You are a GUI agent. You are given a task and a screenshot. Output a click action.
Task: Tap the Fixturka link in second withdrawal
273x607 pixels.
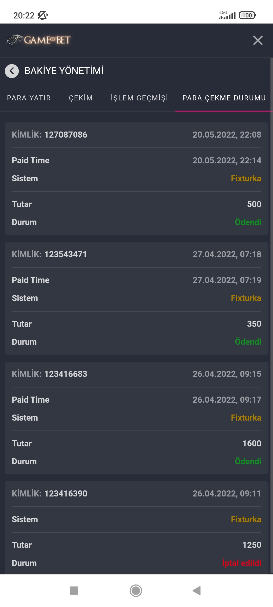click(246, 298)
